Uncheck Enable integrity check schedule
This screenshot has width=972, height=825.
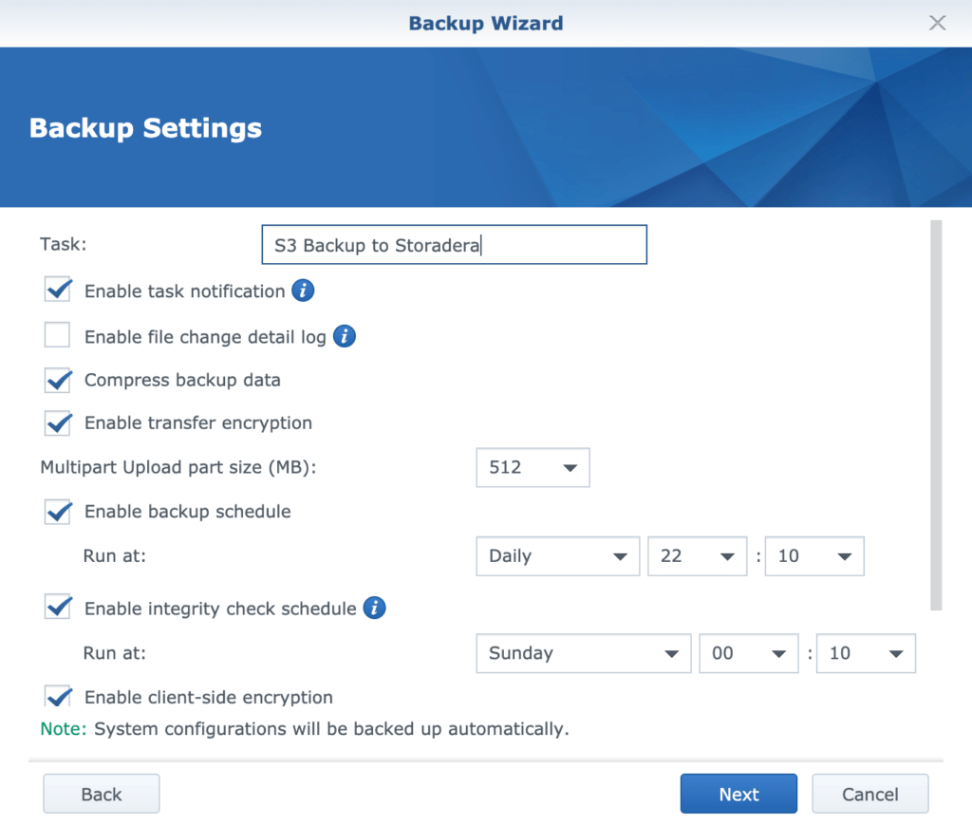coord(58,609)
